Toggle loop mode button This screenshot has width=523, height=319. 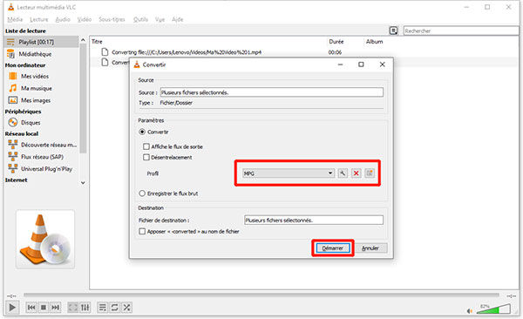pyautogui.click(x=114, y=308)
